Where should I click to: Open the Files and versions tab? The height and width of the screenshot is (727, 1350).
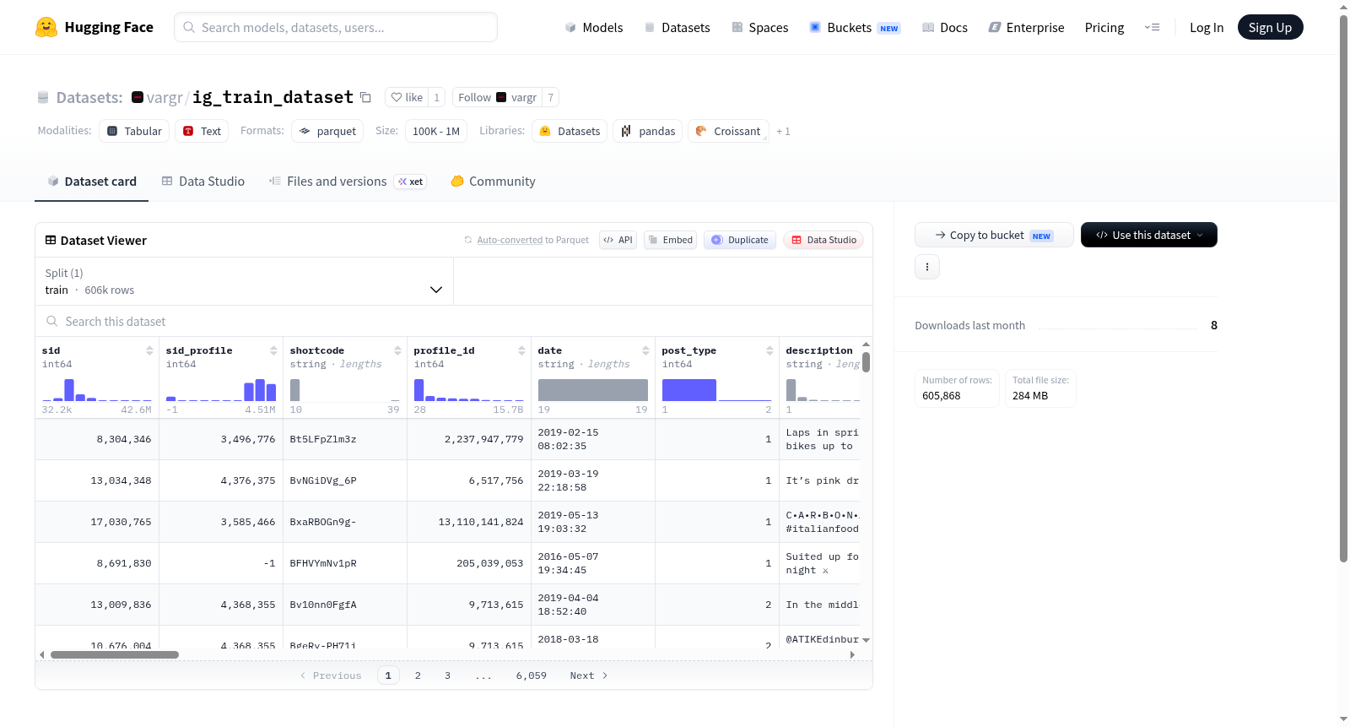click(347, 181)
